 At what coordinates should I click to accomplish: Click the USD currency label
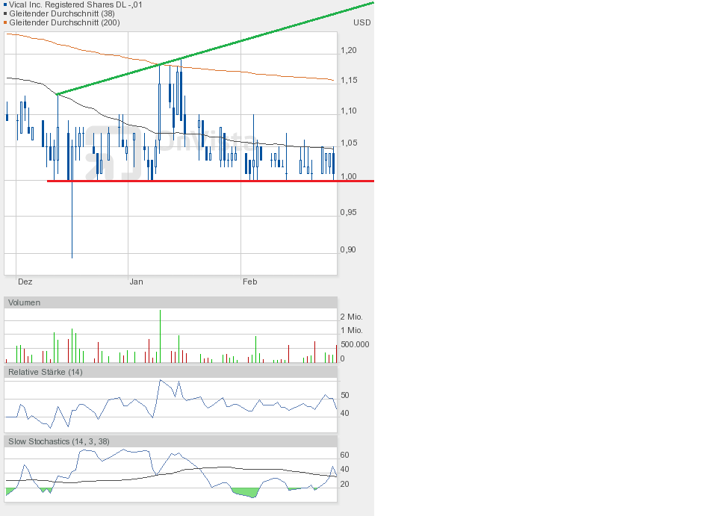pos(361,22)
